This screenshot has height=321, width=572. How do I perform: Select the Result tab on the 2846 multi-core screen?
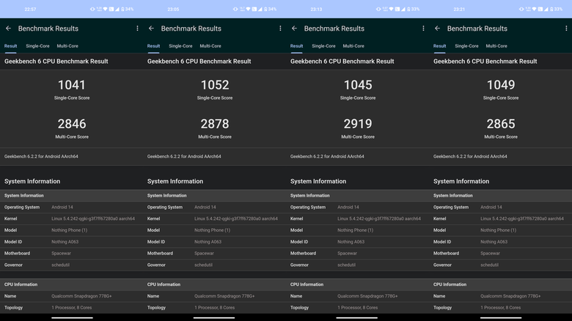(10, 46)
